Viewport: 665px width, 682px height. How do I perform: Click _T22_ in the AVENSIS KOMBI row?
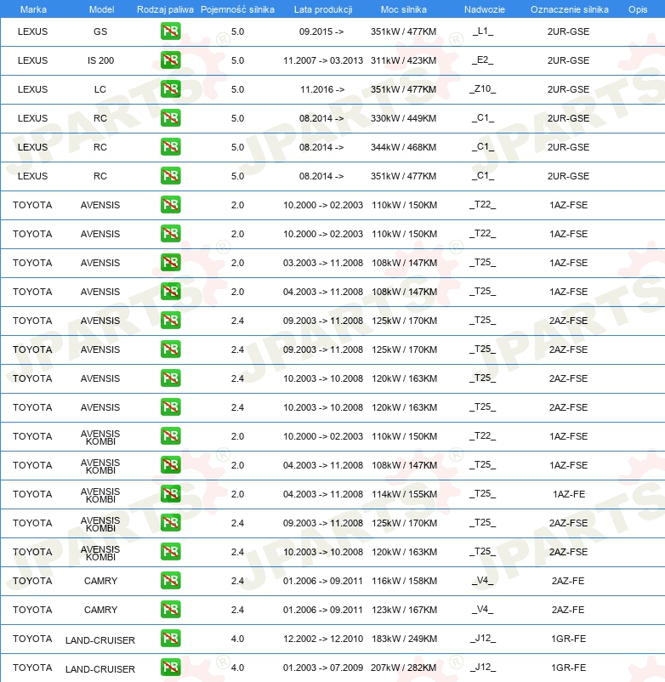[x=483, y=436]
